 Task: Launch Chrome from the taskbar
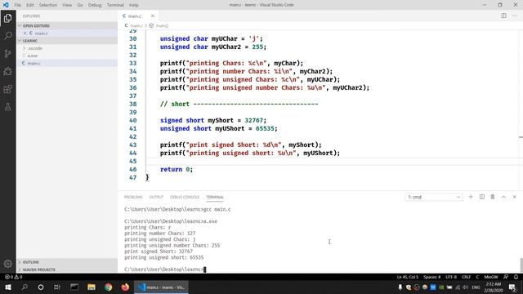point(108,287)
